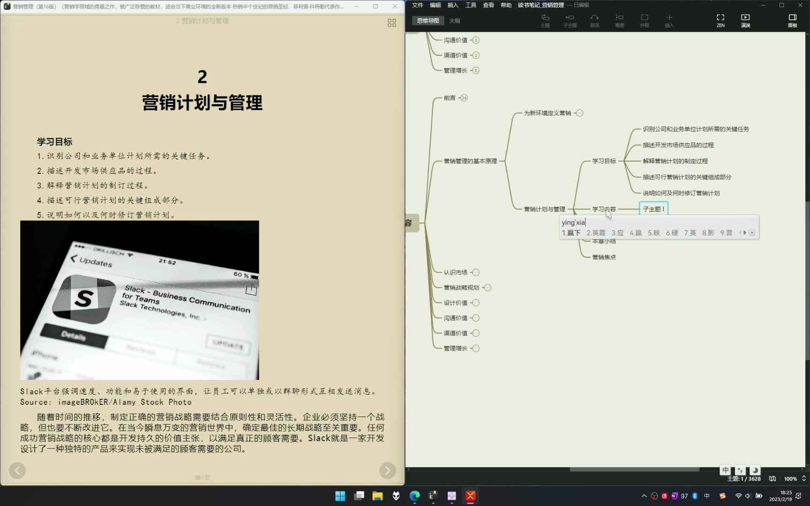Open Microsoft Edge from the taskbar
This screenshot has width=810, height=506.
(x=414, y=495)
